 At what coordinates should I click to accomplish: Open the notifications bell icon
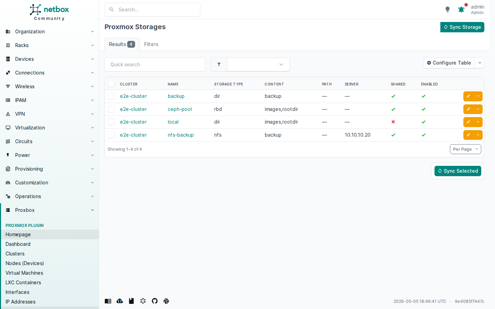461,10
